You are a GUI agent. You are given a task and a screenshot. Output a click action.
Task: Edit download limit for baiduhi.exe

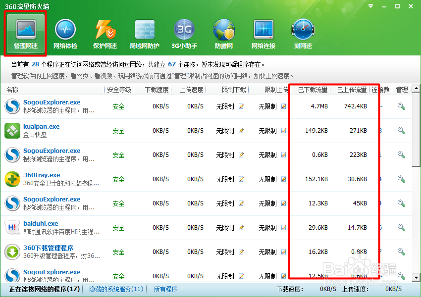point(241,228)
